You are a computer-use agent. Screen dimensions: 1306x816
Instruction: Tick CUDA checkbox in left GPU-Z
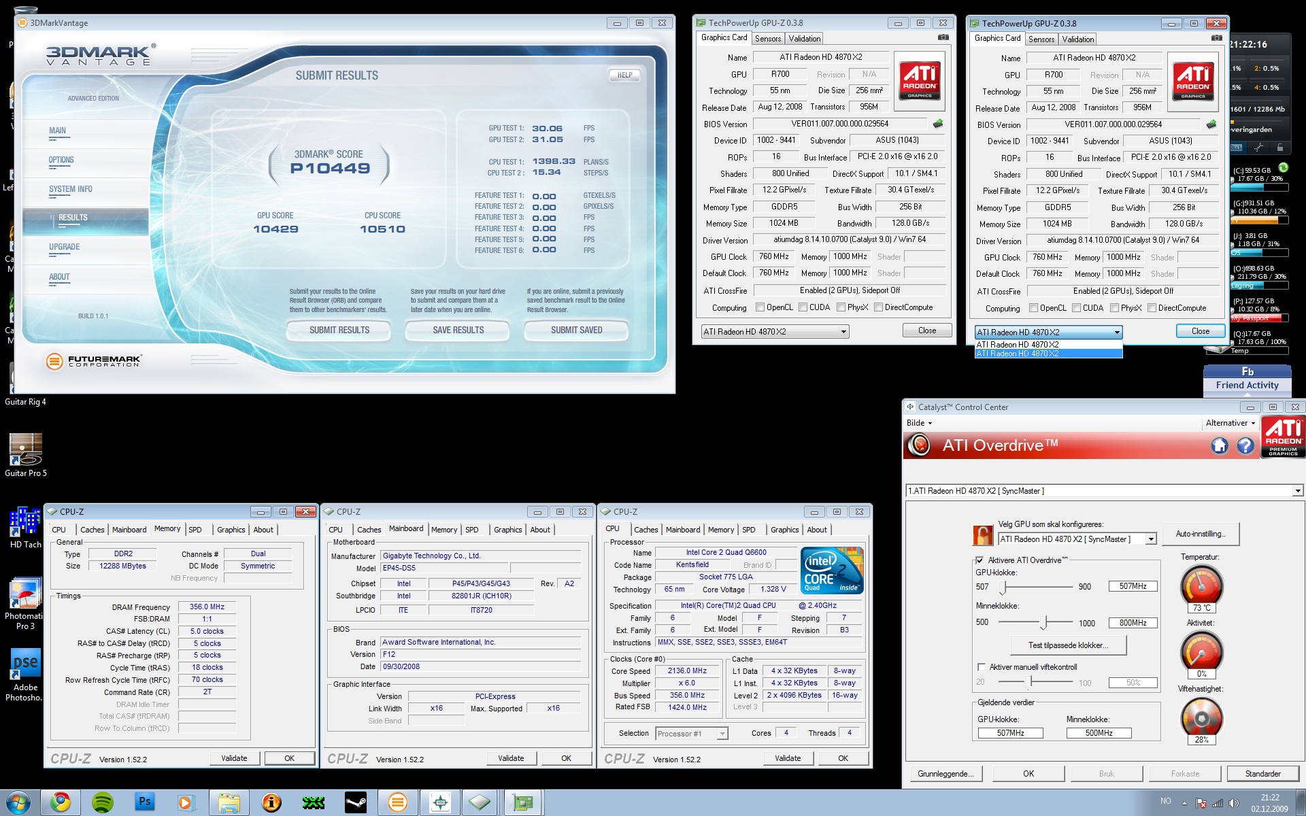803,307
